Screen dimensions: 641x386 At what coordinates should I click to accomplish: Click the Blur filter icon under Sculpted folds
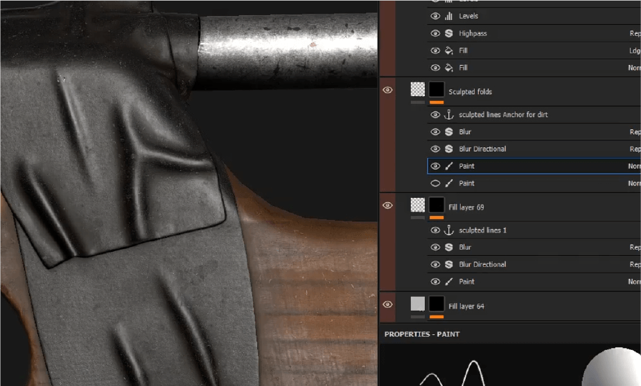449,132
